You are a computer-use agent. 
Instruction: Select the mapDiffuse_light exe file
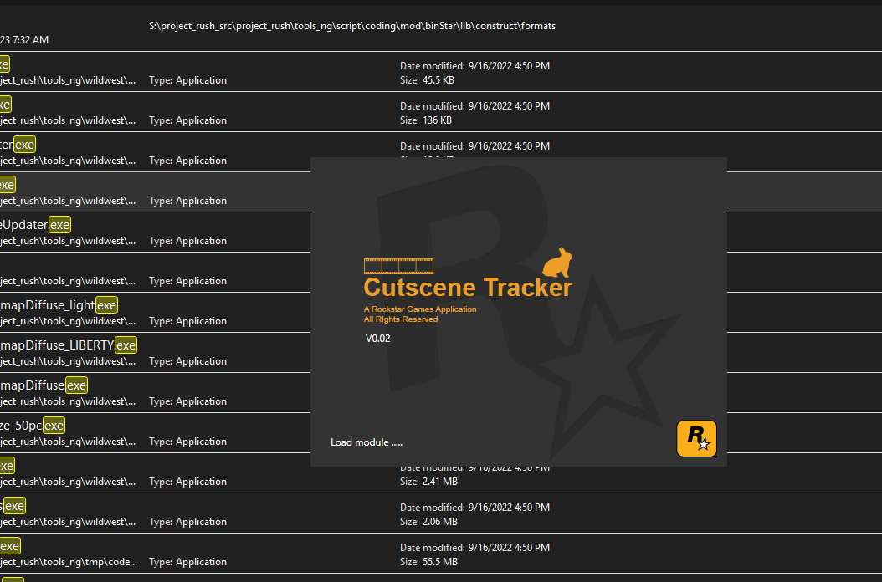coord(59,305)
